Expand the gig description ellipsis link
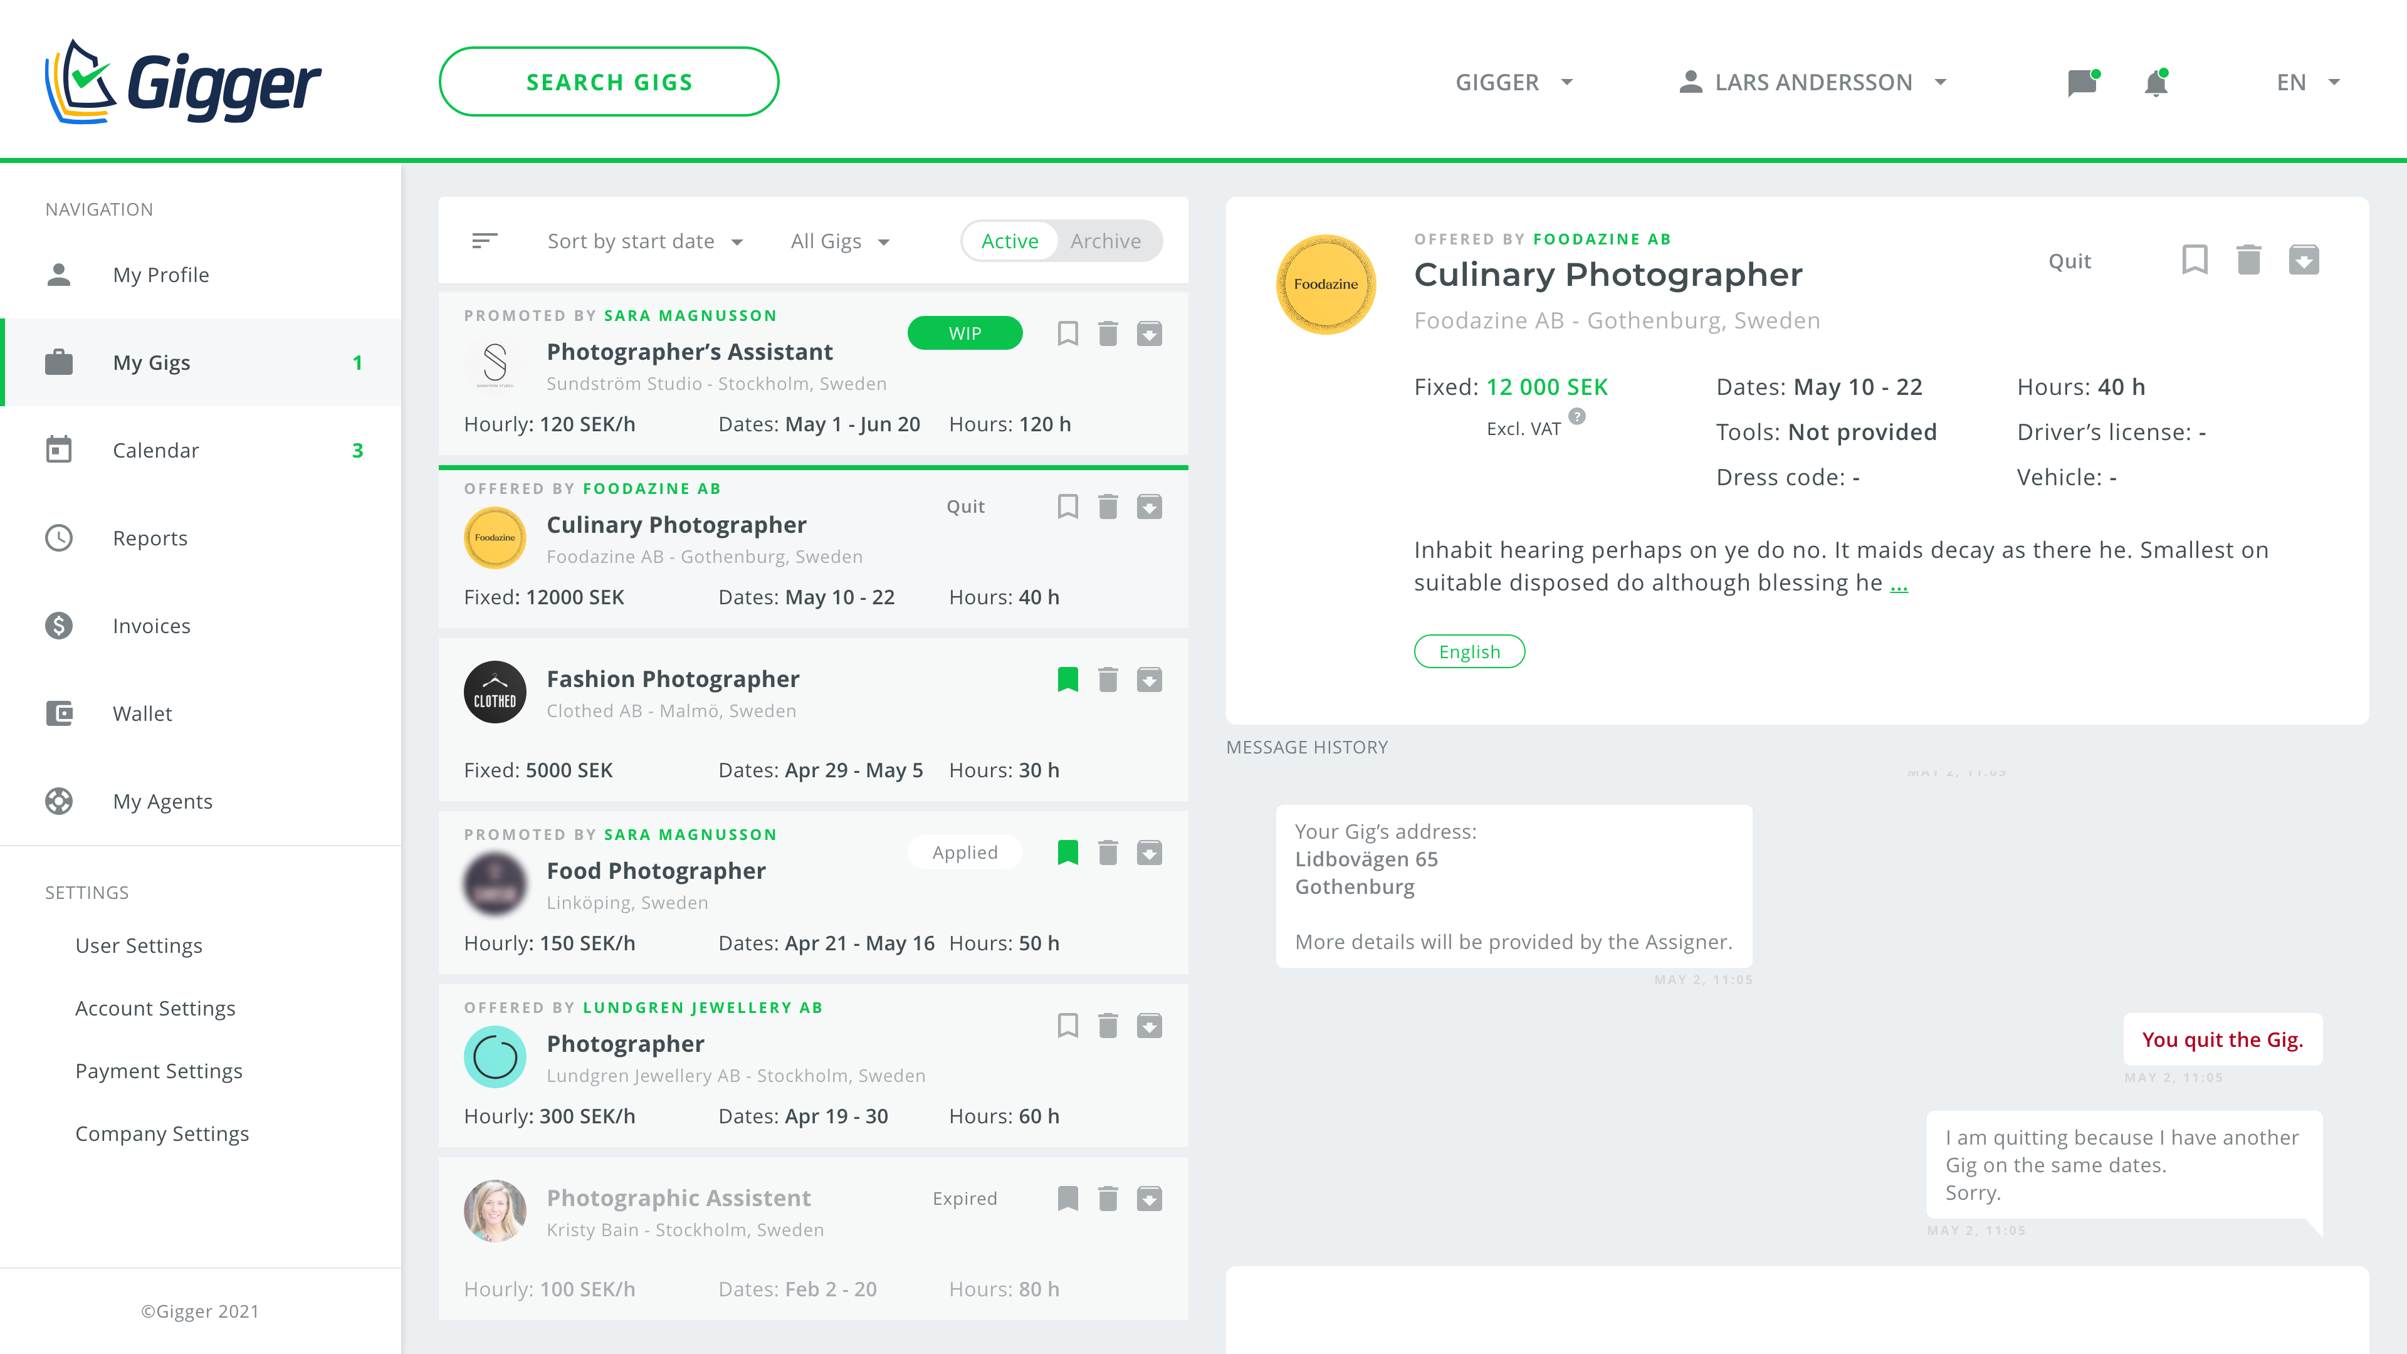The height and width of the screenshot is (1354, 2407). [x=1899, y=584]
